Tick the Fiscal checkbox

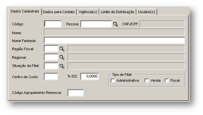pos(167,81)
